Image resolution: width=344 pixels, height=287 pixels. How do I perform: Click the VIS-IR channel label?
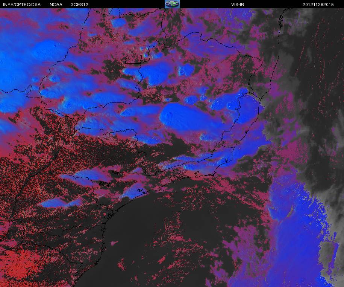(x=238, y=5)
